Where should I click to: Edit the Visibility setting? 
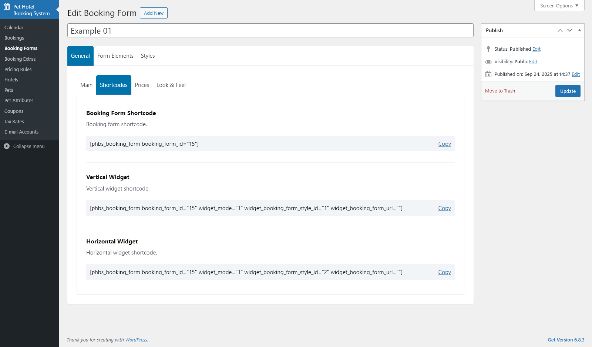point(533,62)
